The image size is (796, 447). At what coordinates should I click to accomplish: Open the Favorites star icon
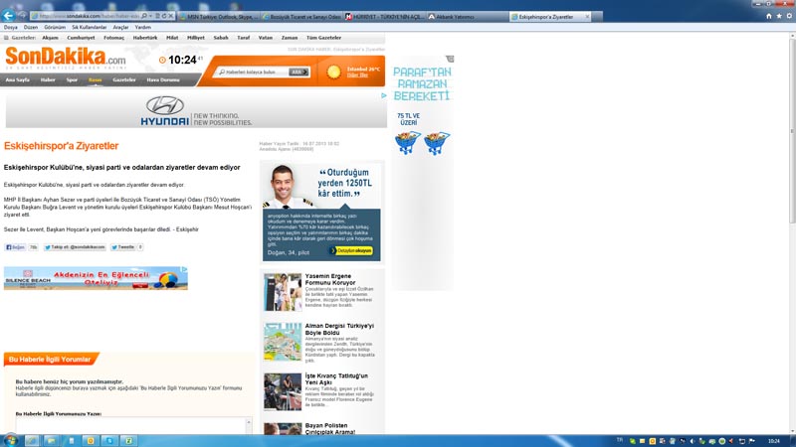pyautogui.click(x=779, y=16)
